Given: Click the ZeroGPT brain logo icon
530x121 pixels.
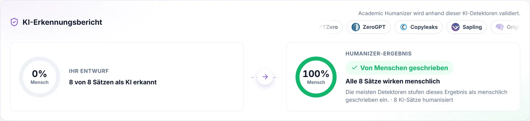Looking at the screenshot, I should tap(355, 27).
